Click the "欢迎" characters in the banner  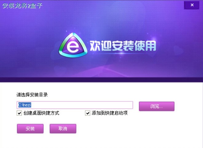(x=101, y=46)
